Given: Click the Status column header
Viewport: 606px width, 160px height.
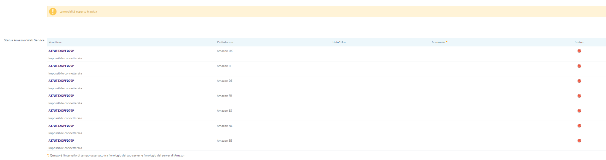Looking at the screenshot, I should 579,42.
